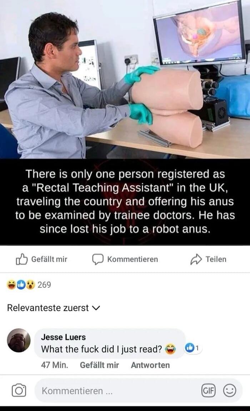Image resolution: width=250 pixels, height=411 pixels.
Task: Expand the Relevanteste zuerst sort dropdown
Action: [54, 308]
